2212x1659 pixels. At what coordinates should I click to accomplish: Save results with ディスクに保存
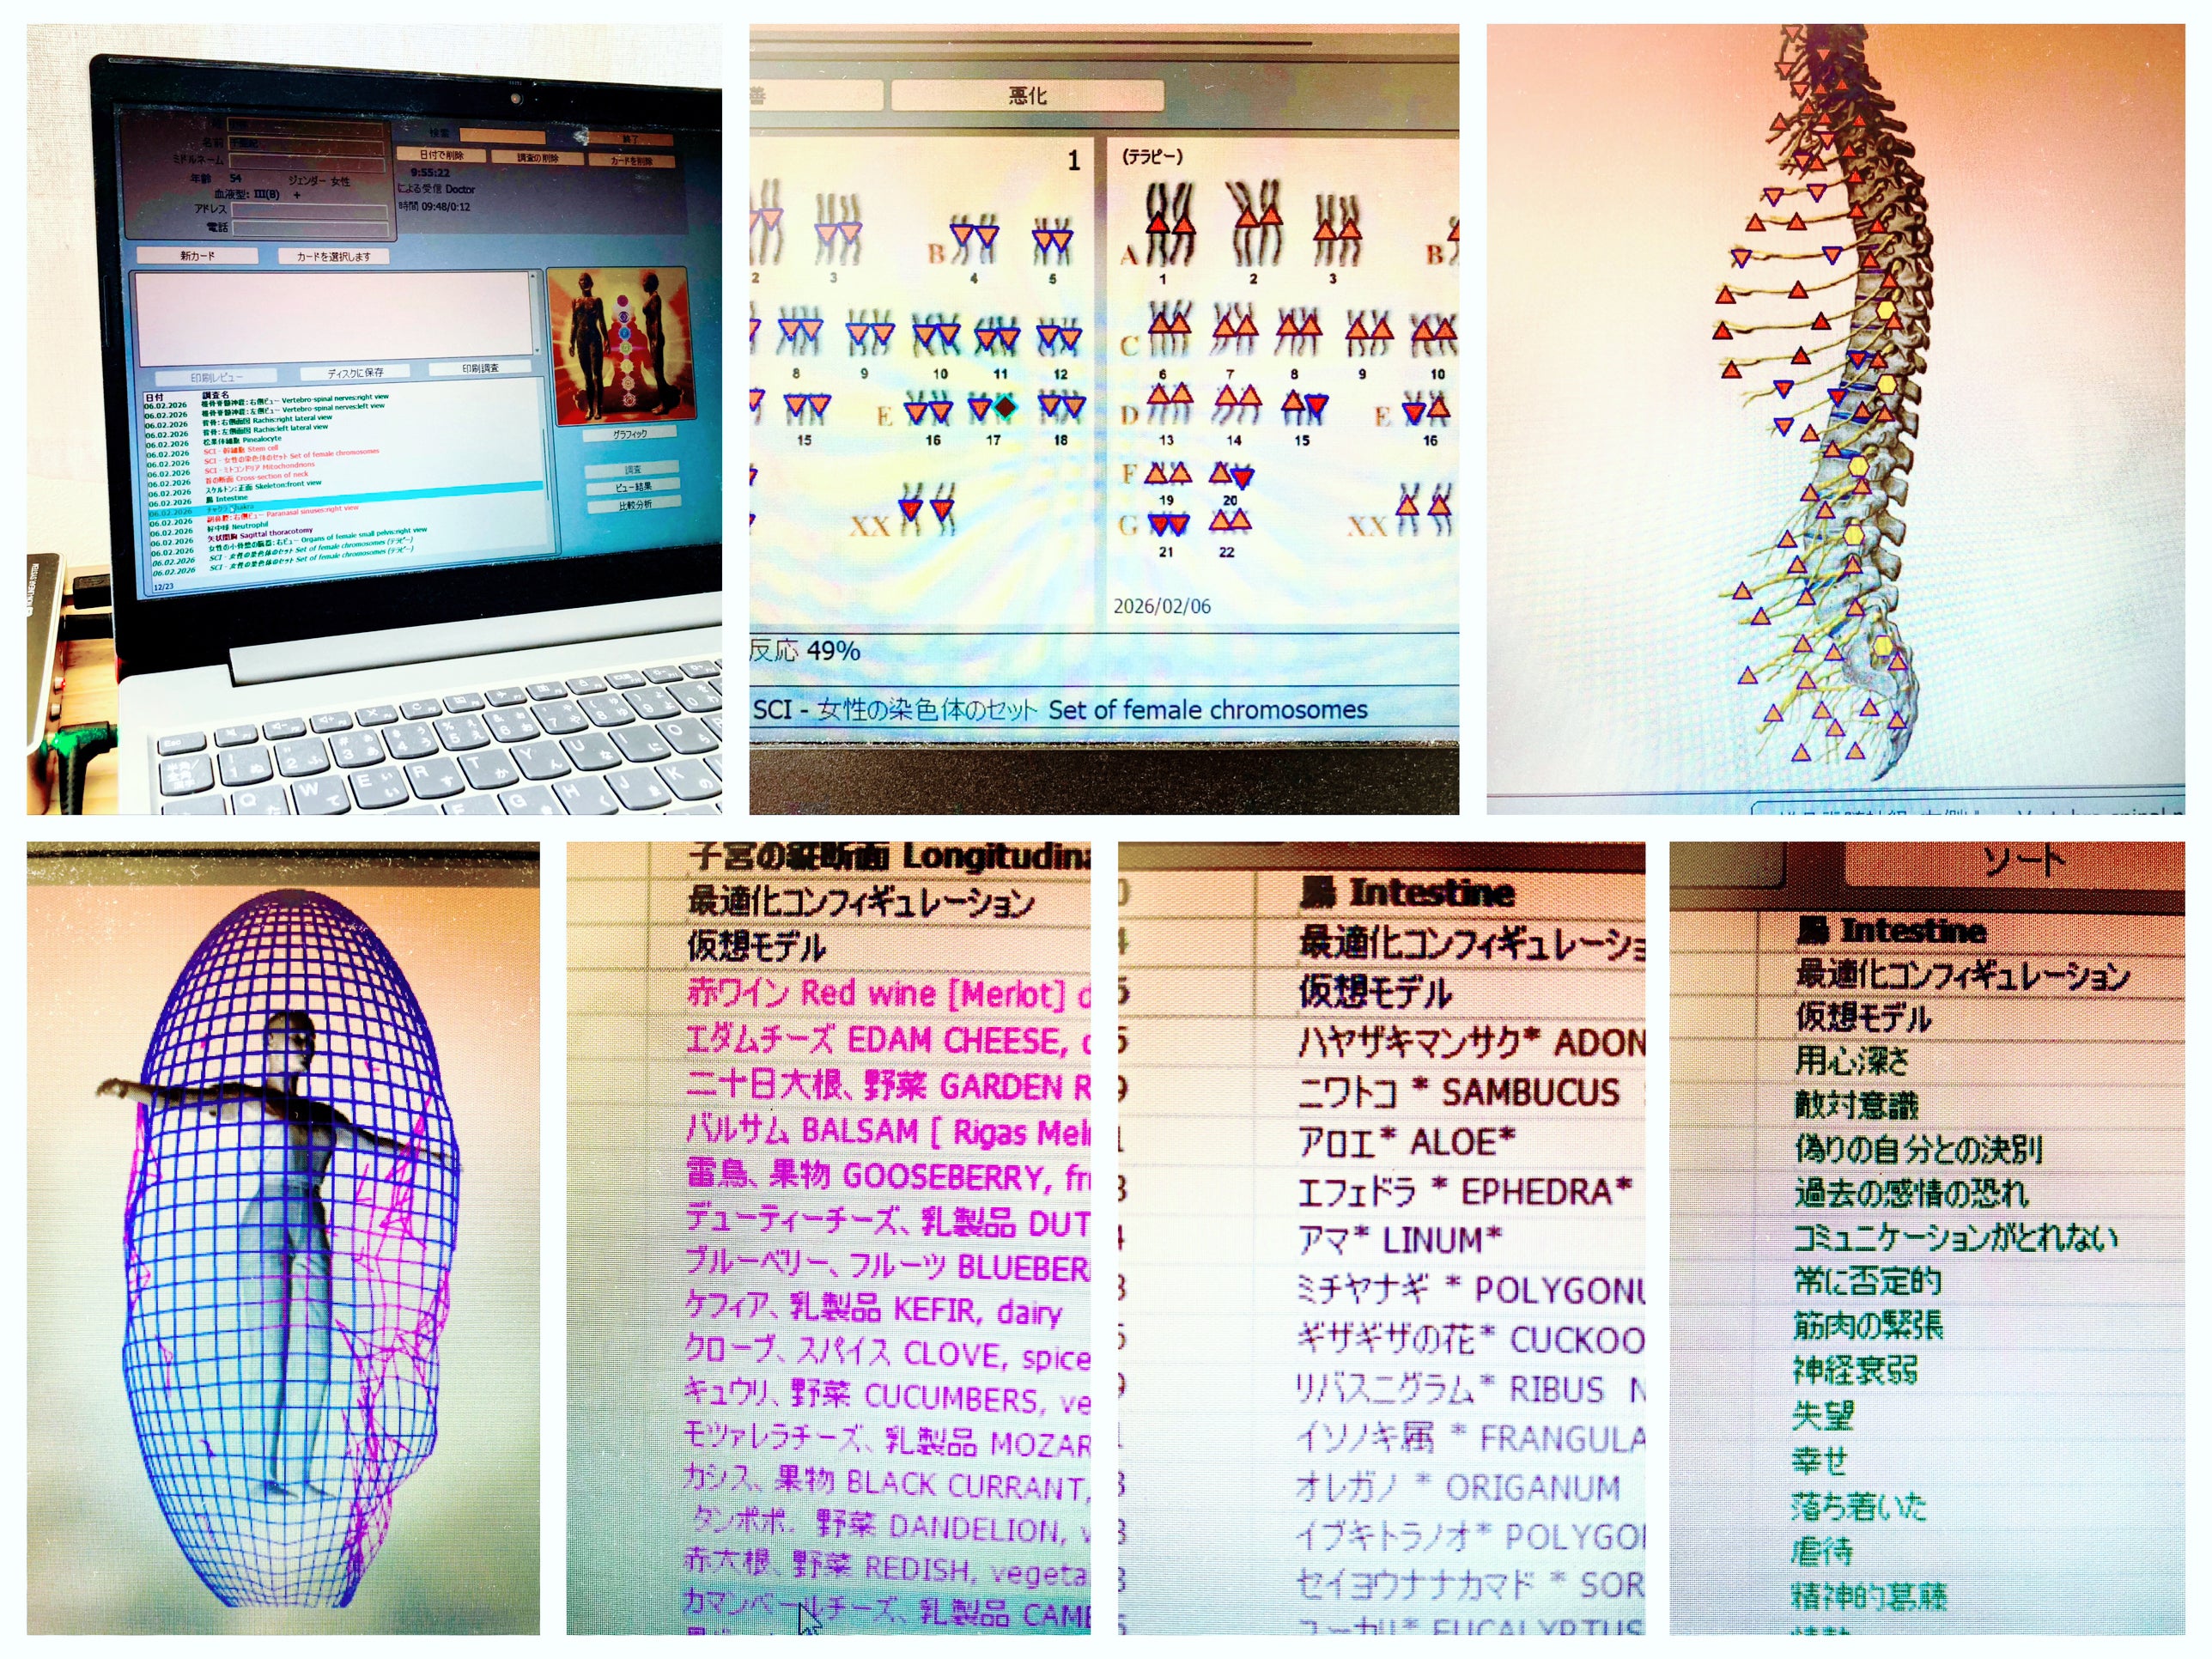coord(355,372)
